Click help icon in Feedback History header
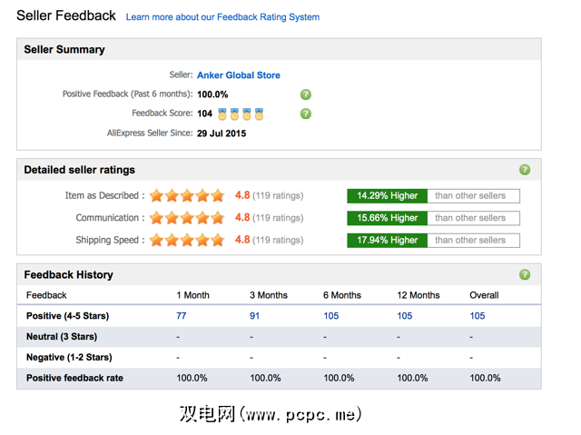Image resolution: width=581 pixels, height=435 pixels. pos(525,274)
